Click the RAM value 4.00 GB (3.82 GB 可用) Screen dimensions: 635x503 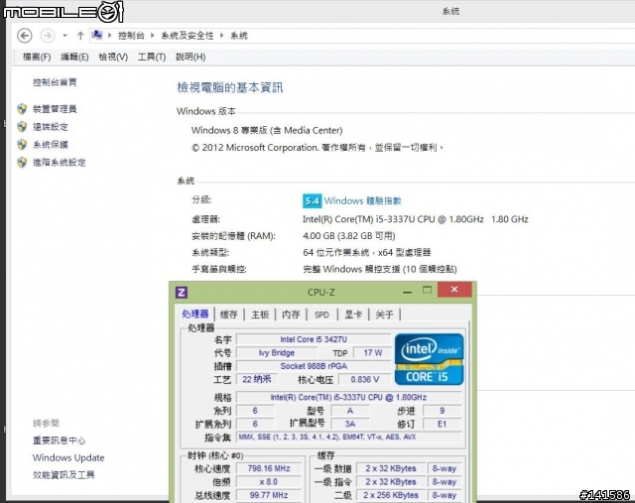348,236
